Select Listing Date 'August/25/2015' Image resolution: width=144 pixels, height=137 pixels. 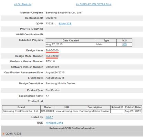click(x=55, y=78)
